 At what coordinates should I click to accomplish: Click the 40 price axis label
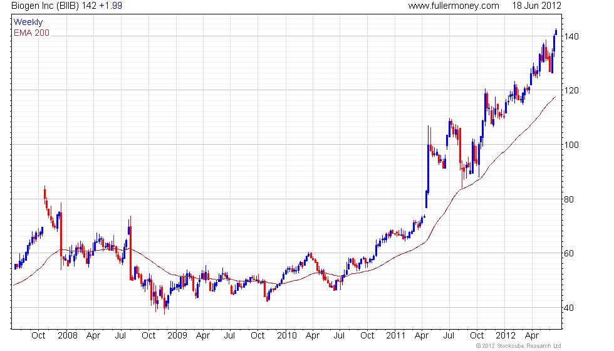569,308
